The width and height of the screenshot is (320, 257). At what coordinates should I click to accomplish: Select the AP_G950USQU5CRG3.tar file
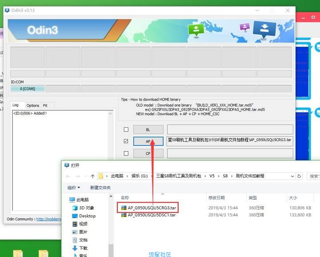[x=148, y=208]
